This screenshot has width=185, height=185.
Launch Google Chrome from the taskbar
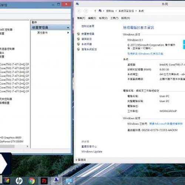32,181
